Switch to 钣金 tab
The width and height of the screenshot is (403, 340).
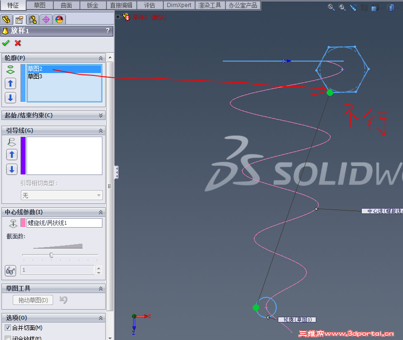tap(93, 5)
